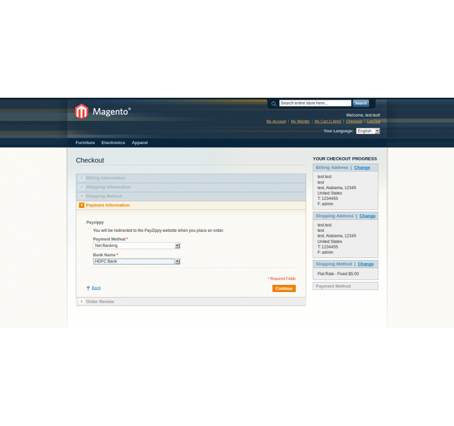The image size is (454, 426).
Task: Click the Search button
Action: coord(361,103)
